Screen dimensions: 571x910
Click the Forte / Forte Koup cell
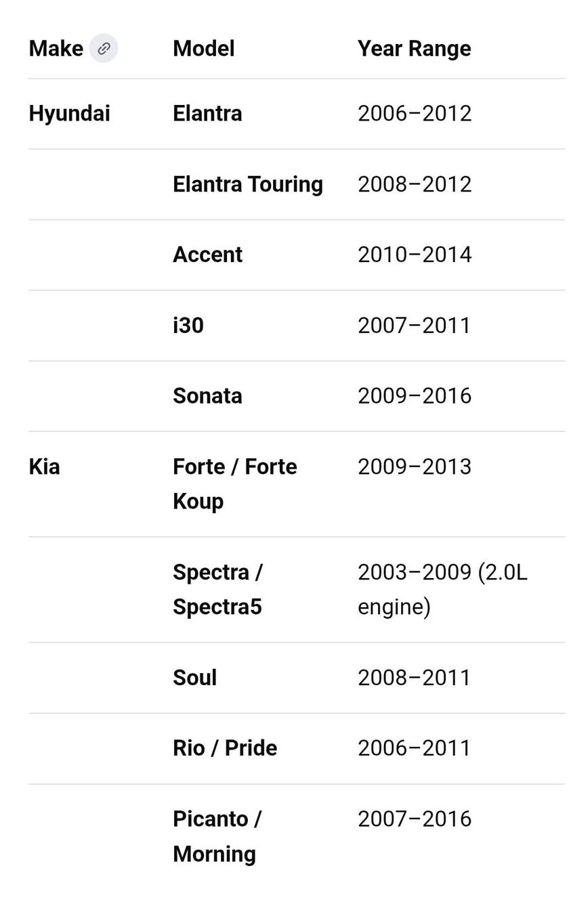(234, 483)
